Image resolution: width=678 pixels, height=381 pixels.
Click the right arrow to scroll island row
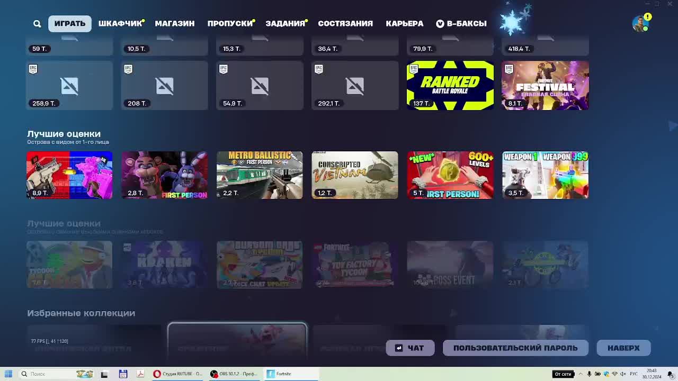click(673, 125)
